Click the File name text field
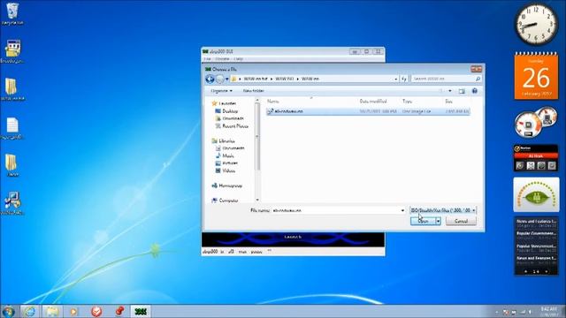The image size is (566, 318). point(336,210)
